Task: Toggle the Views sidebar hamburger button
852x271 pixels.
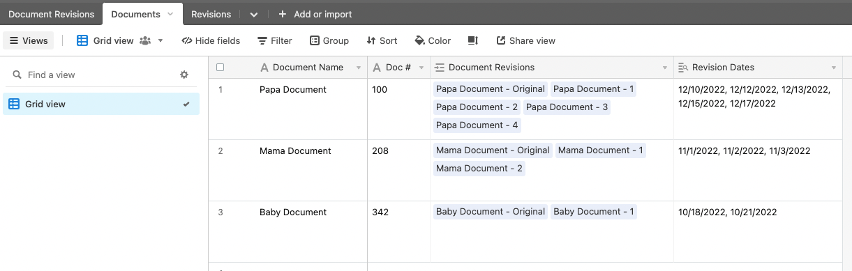Action: click(29, 40)
